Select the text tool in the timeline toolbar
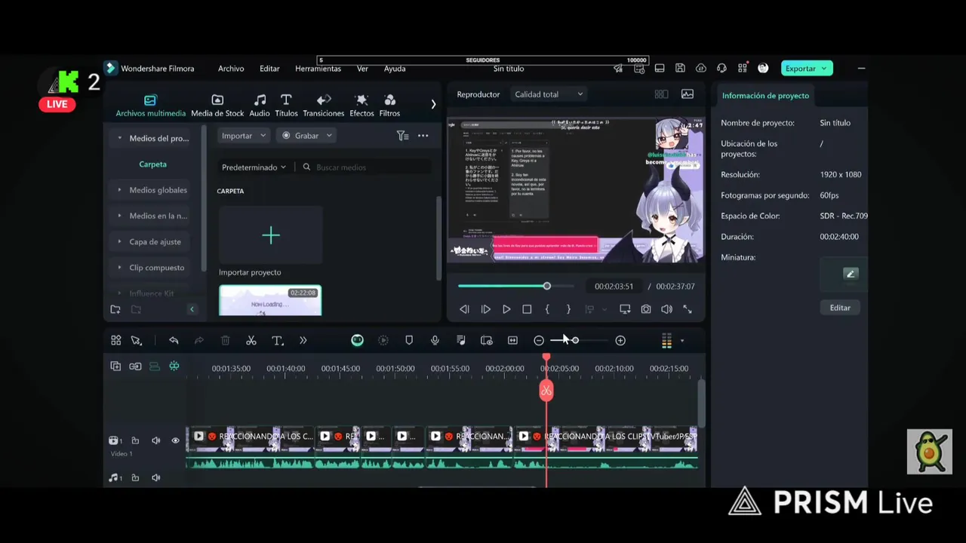The height and width of the screenshot is (543, 966). point(277,341)
